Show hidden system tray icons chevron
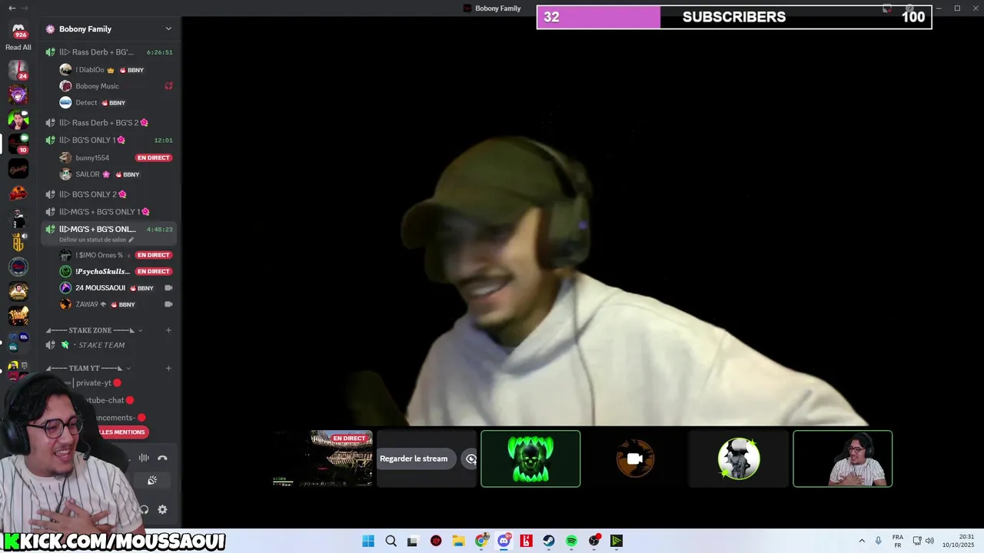 862,541
